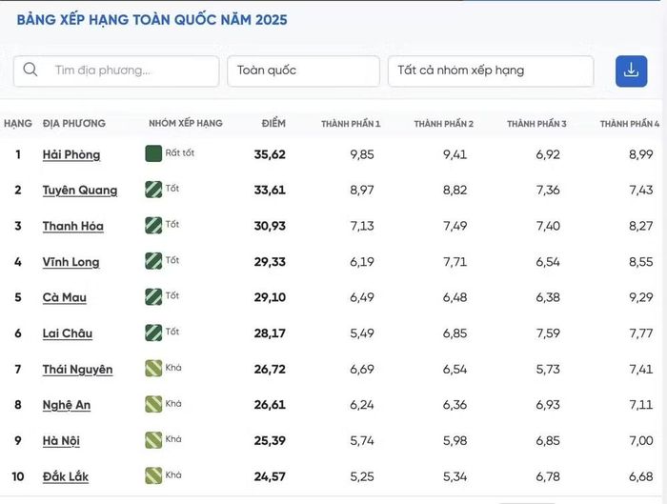Click the magnifier search icon
The image size is (667, 504).
point(30,70)
